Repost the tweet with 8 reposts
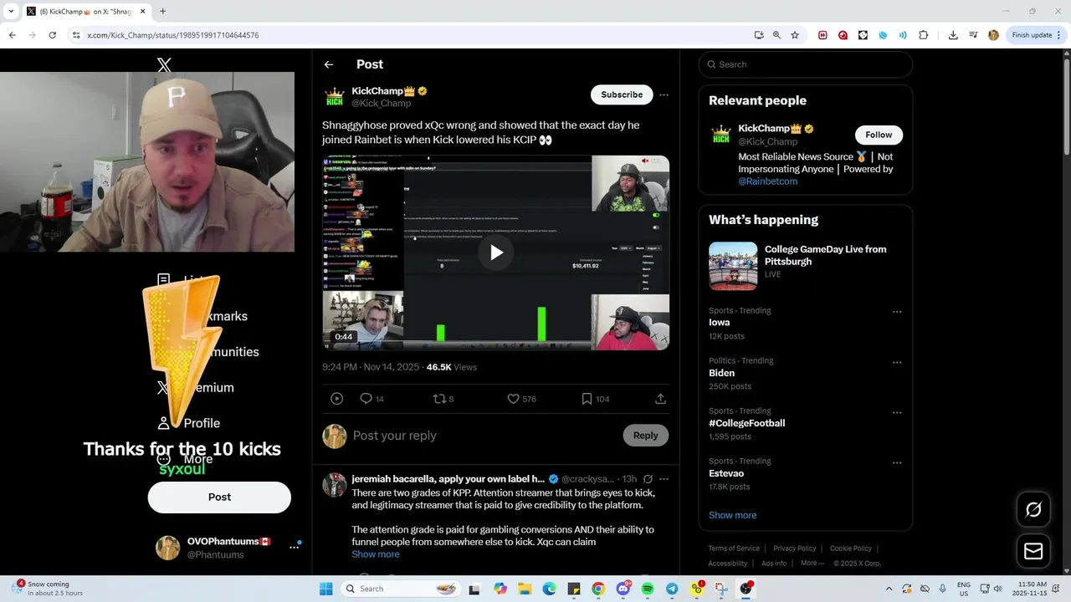This screenshot has height=602, width=1071. tap(438, 399)
